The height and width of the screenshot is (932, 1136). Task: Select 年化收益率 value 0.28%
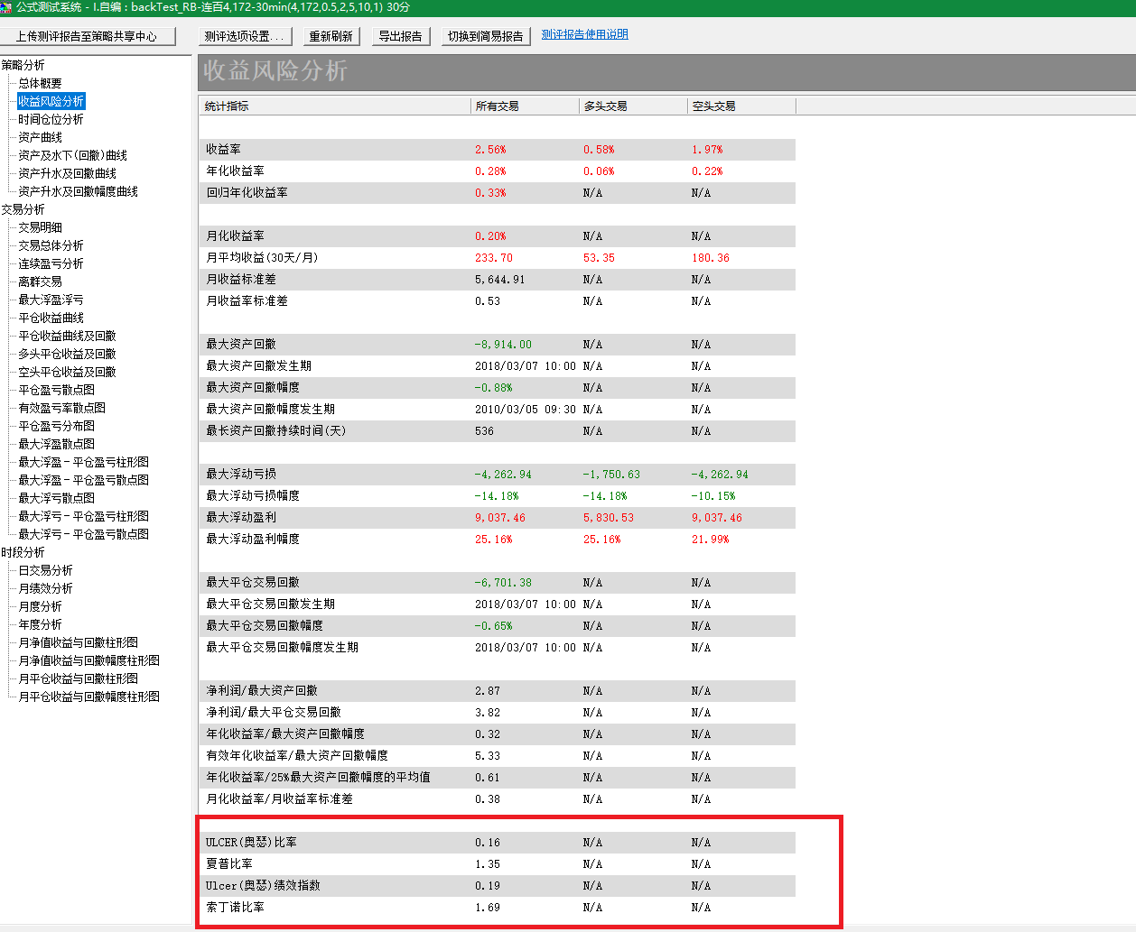coord(490,171)
